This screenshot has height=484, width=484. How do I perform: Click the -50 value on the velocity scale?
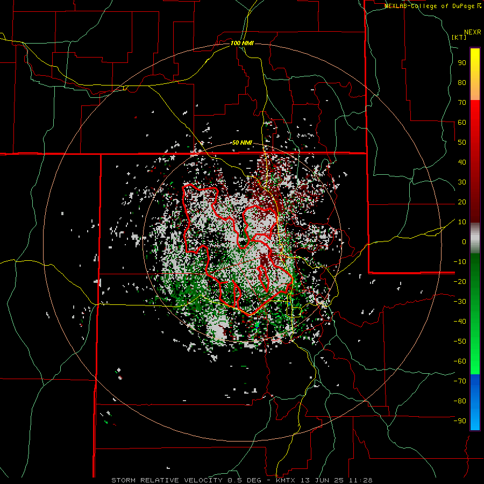pyautogui.click(x=460, y=341)
